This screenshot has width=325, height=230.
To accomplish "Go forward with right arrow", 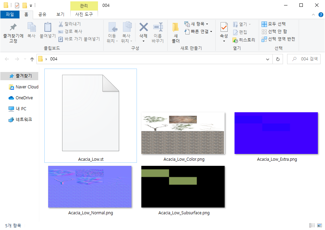I will [17, 59].
